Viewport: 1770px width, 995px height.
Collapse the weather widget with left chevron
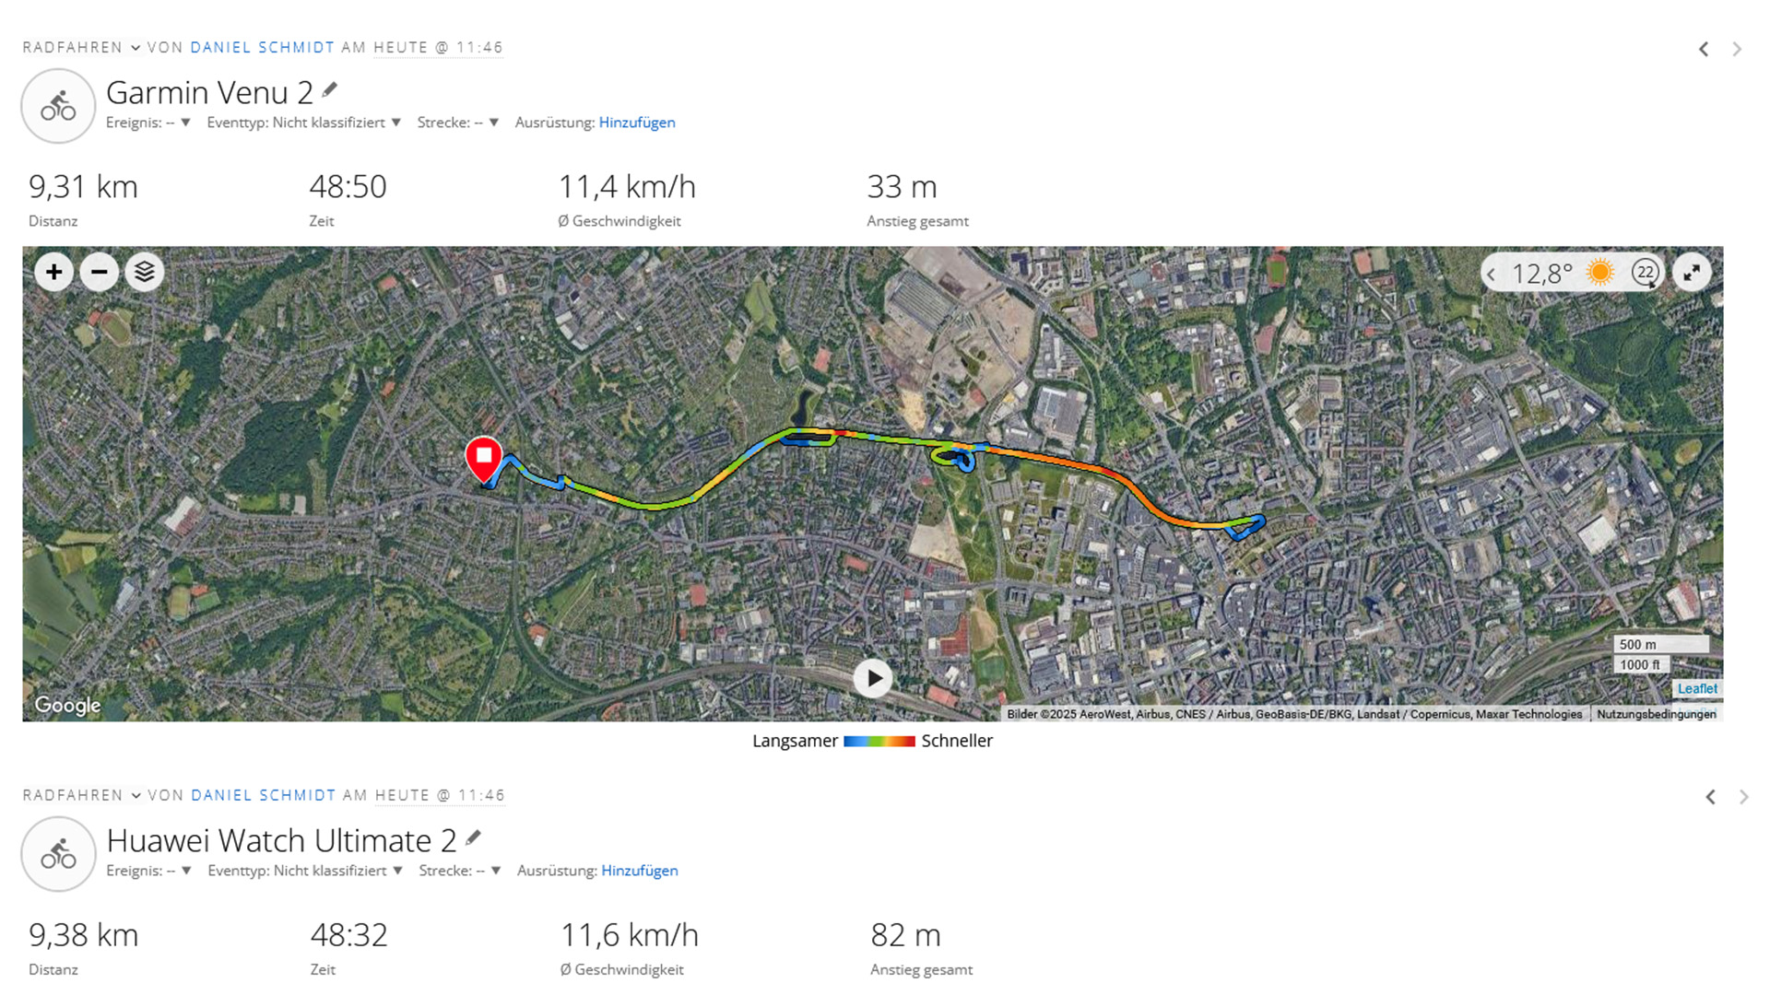(x=1492, y=274)
